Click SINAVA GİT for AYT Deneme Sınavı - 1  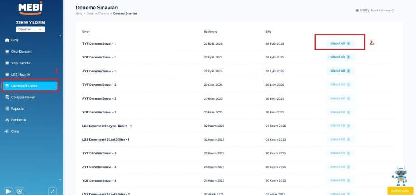tap(340, 71)
